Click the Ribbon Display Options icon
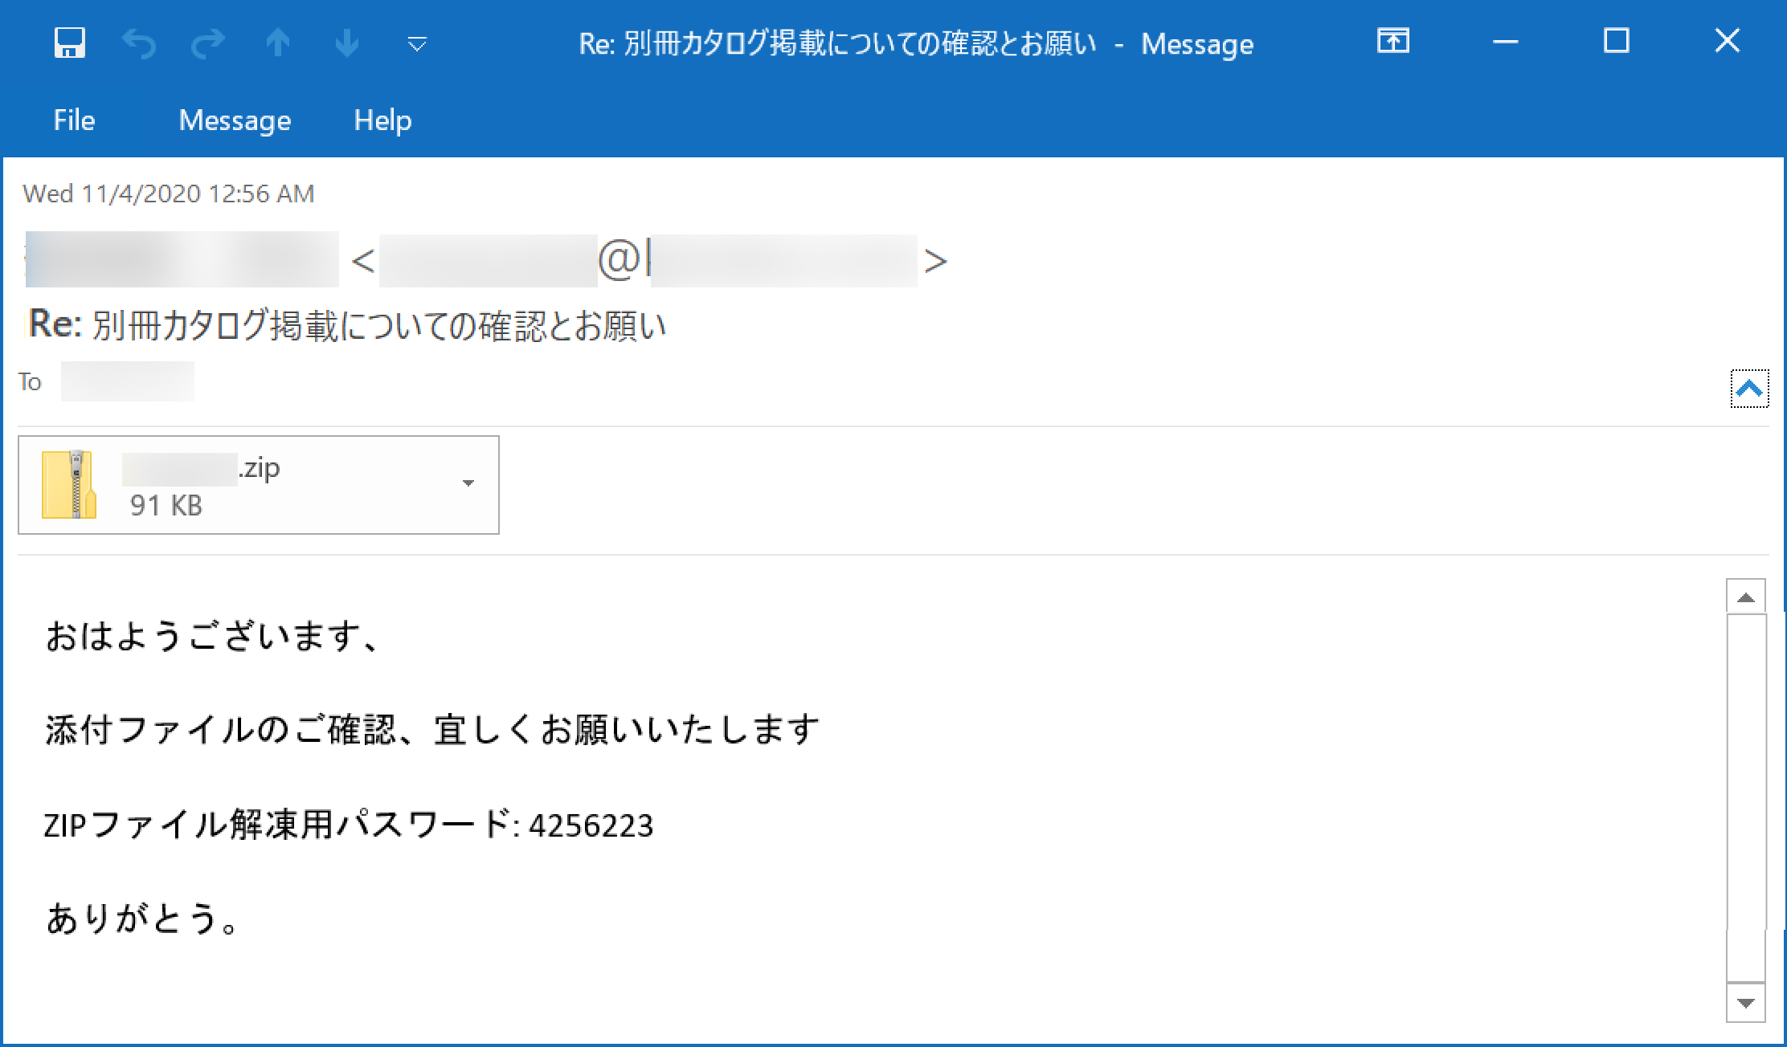1787x1047 pixels. click(1393, 40)
